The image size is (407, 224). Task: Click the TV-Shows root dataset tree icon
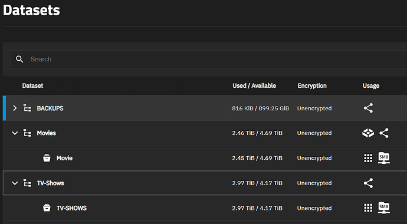(27, 183)
